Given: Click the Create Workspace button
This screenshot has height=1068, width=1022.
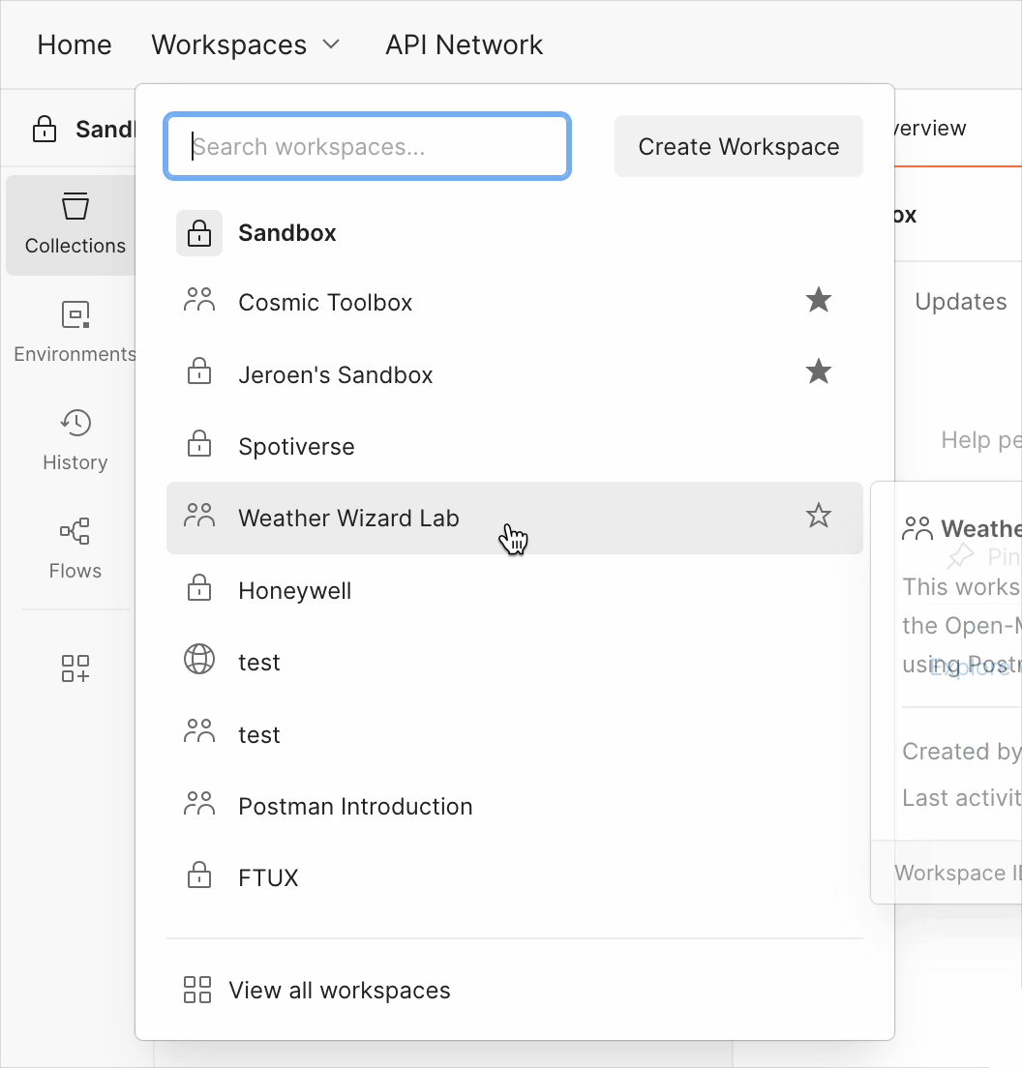Looking at the screenshot, I should [x=738, y=147].
